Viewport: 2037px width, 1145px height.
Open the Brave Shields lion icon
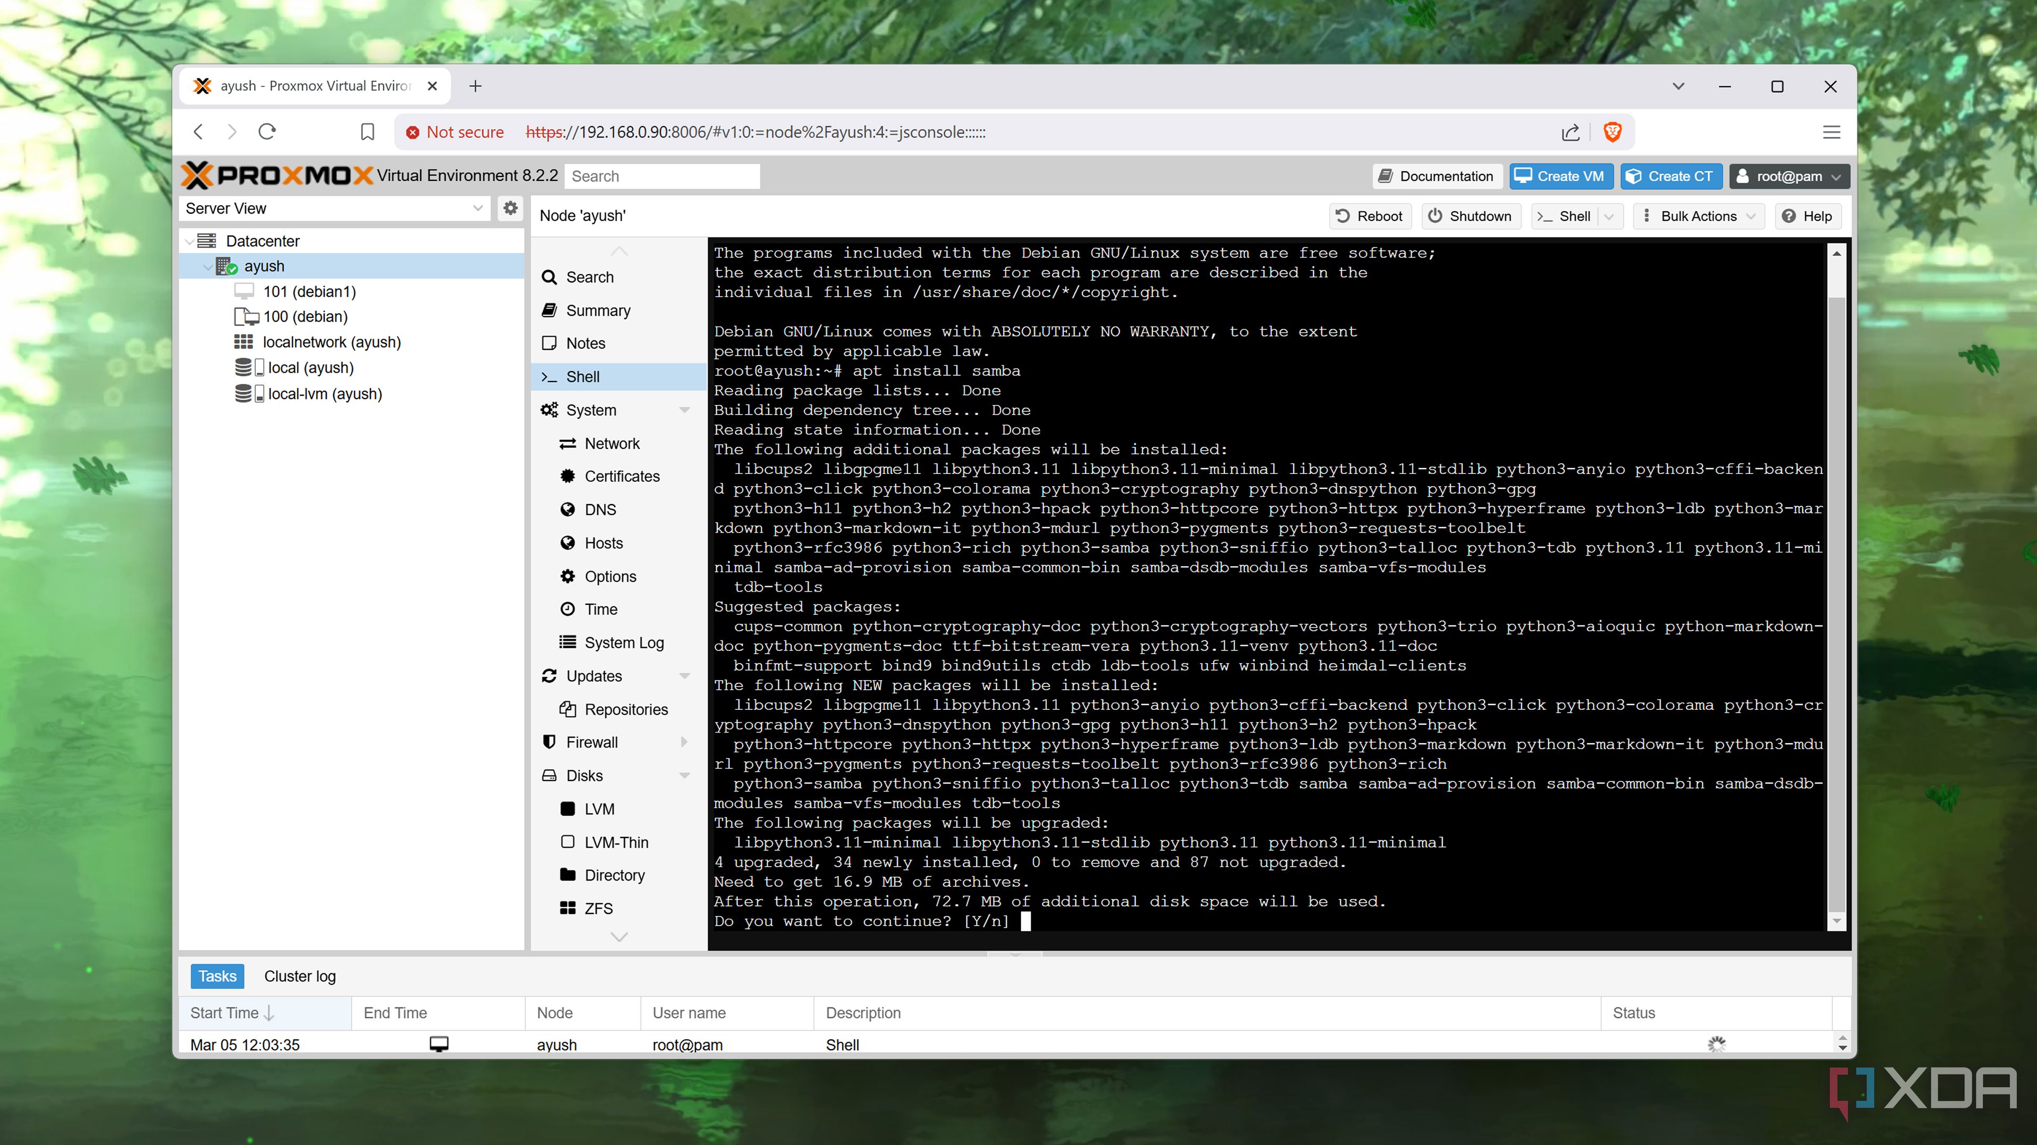coord(1613,132)
